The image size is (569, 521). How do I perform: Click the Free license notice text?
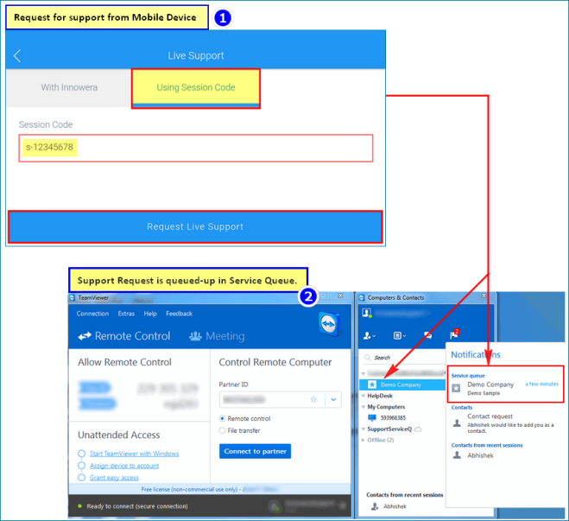point(189,489)
